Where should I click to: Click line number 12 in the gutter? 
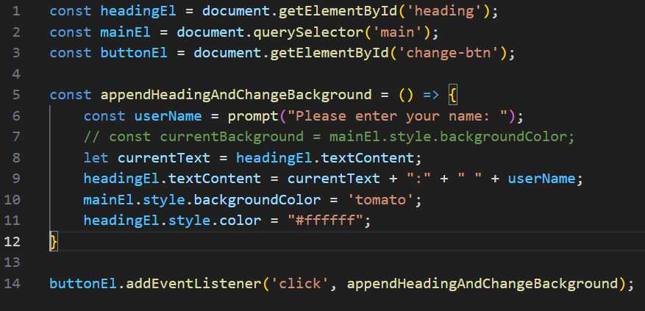click(x=12, y=241)
